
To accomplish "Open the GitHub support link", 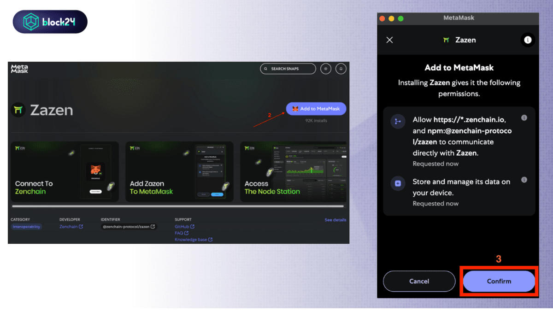I will [184, 226].
